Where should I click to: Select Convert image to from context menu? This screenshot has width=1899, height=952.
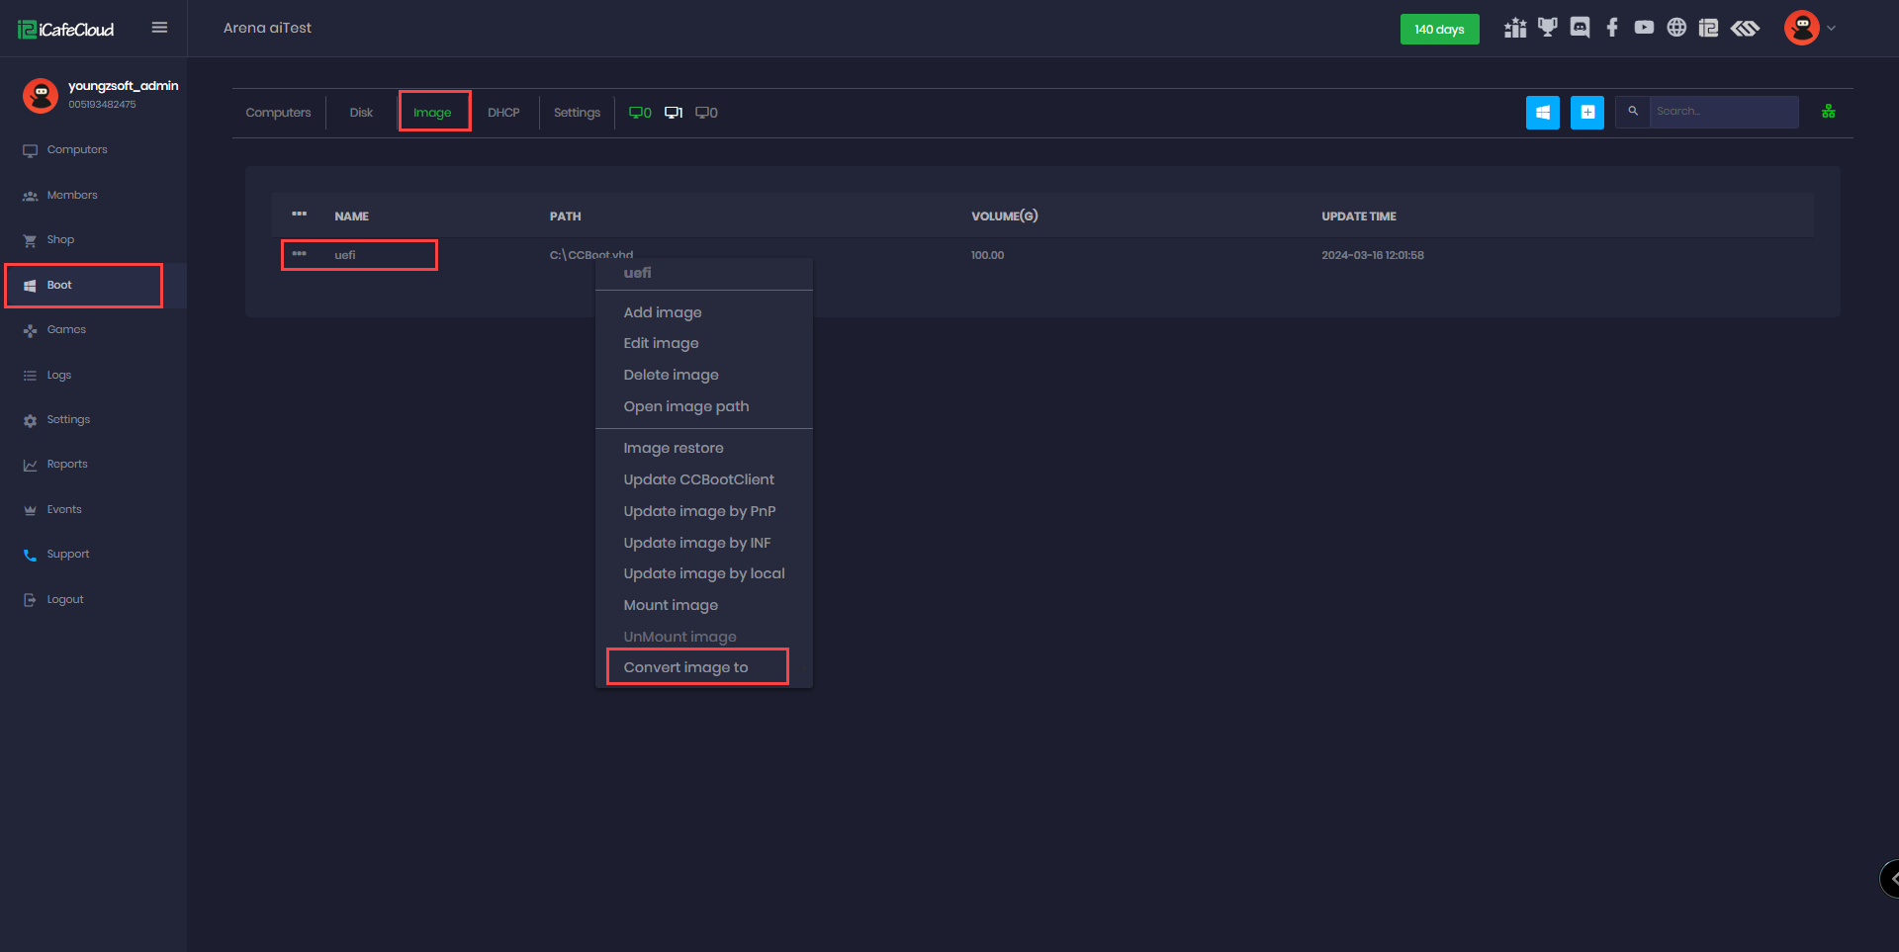tap(685, 667)
